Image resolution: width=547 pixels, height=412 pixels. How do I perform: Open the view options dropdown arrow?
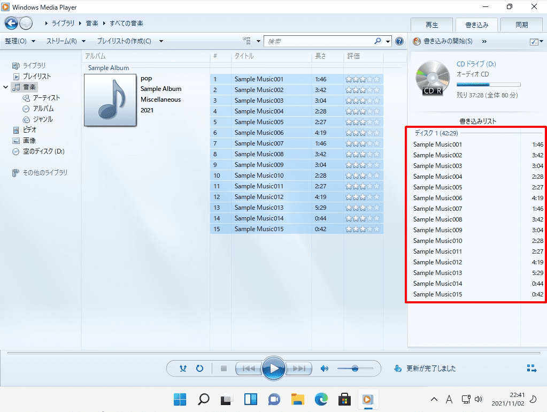tap(258, 41)
